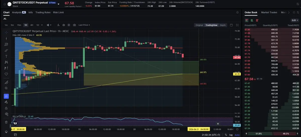Toggle hide all drawings eye

pyautogui.click(x=6, y=114)
